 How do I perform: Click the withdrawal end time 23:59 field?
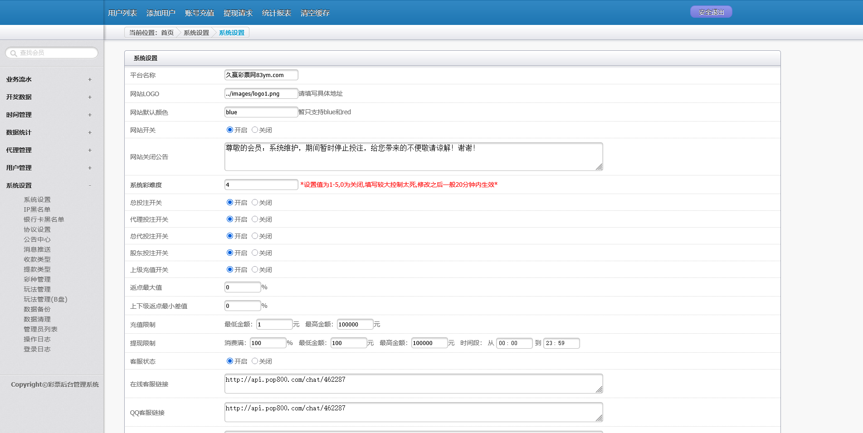(x=561, y=343)
